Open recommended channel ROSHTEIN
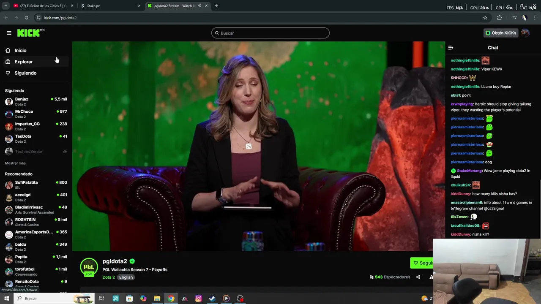 (x=36, y=222)
